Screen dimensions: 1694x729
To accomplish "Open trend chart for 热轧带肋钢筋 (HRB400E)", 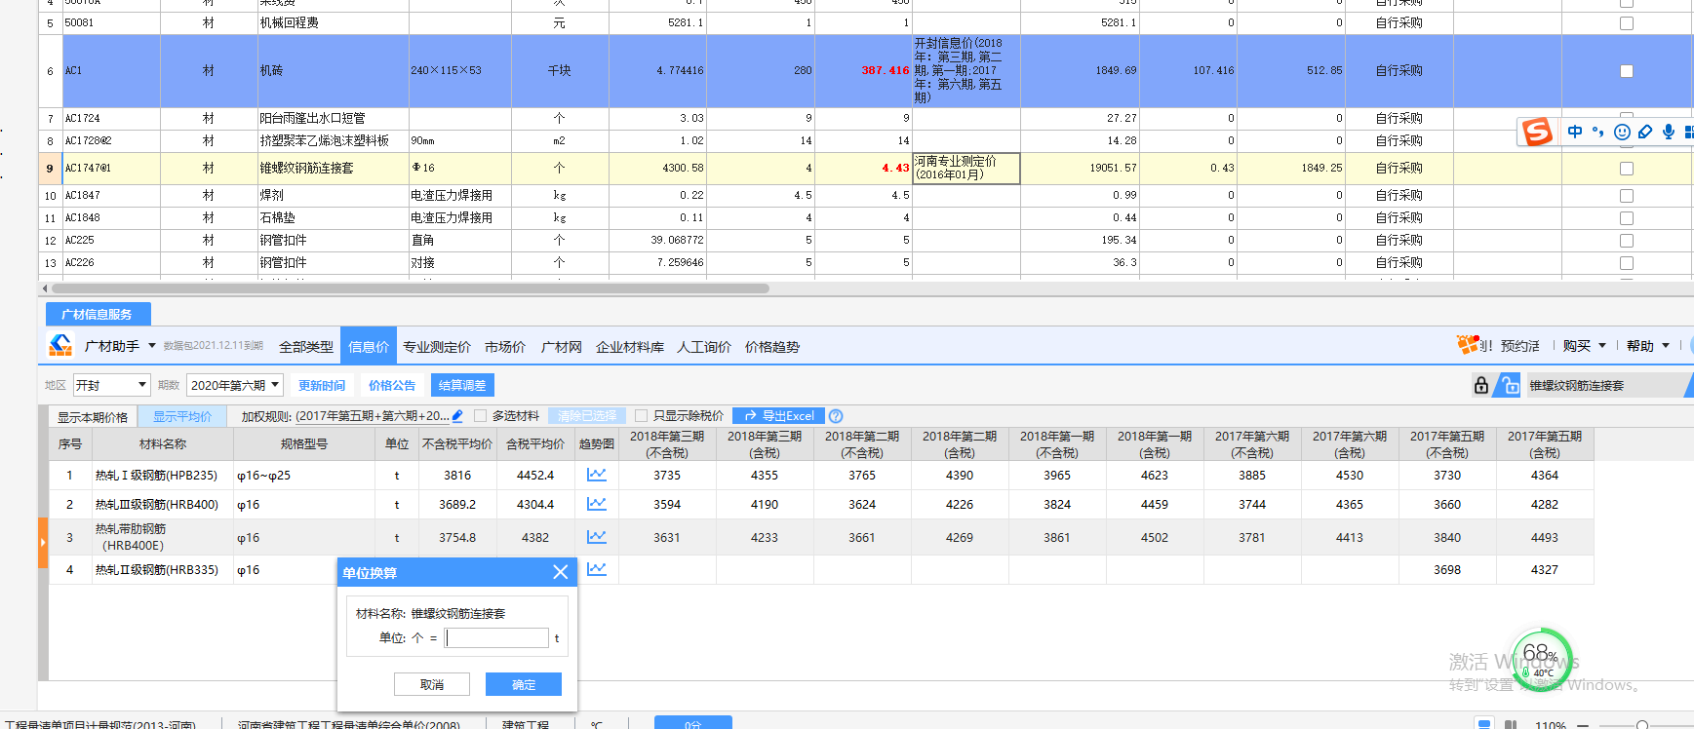I will coord(597,537).
